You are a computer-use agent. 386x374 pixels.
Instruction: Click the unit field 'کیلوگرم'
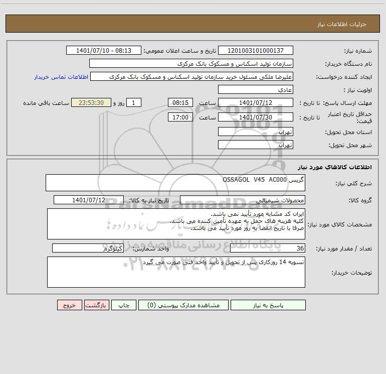pyautogui.click(x=88, y=248)
